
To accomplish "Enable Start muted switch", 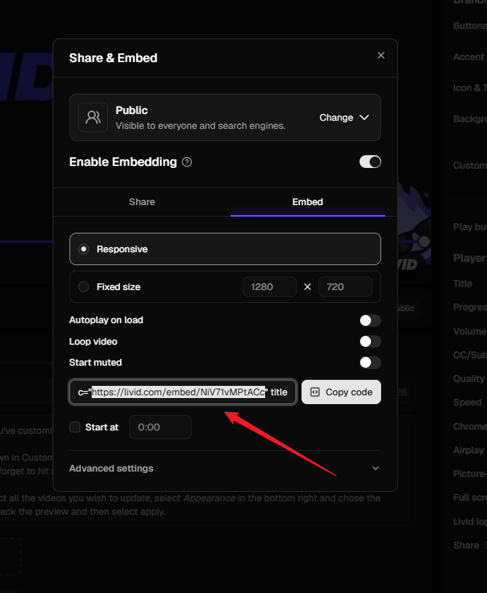I will click(x=370, y=362).
